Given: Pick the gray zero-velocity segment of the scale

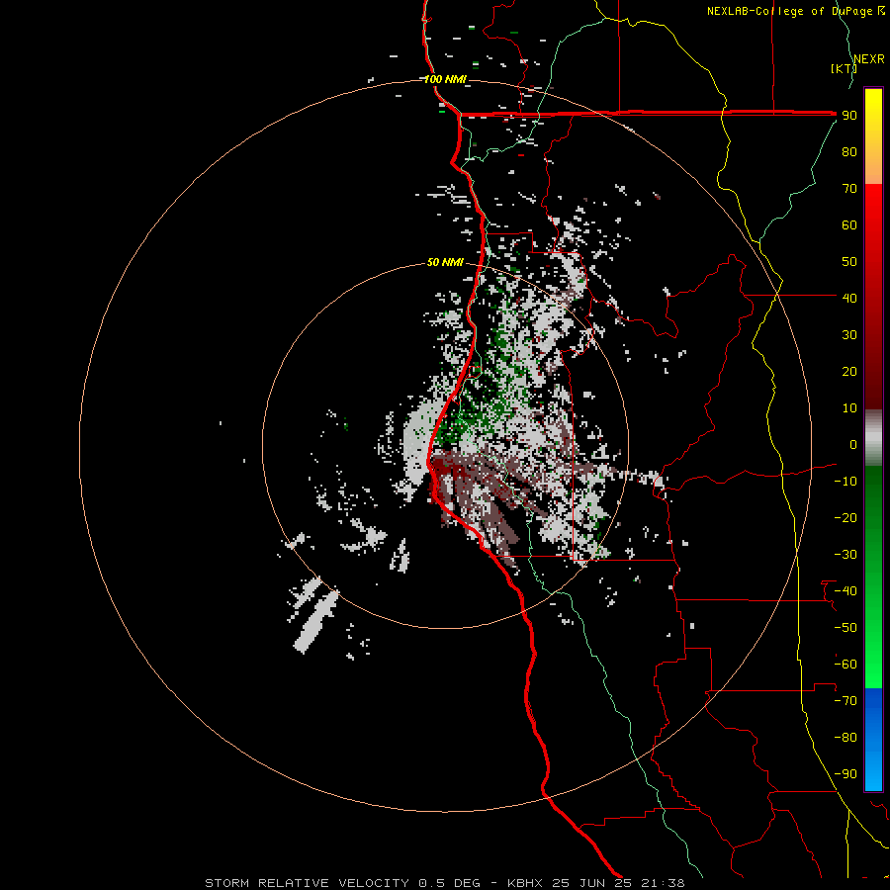Looking at the screenshot, I should tap(873, 439).
